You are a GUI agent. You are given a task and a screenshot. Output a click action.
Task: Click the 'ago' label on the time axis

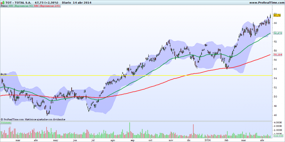[x=113, y=140]
